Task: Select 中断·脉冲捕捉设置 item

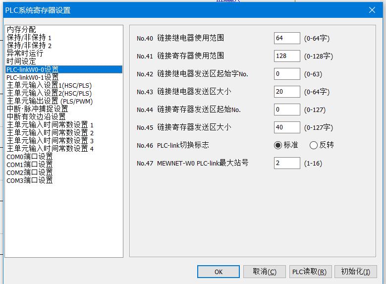Action: pyautogui.click(x=37, y=109)
